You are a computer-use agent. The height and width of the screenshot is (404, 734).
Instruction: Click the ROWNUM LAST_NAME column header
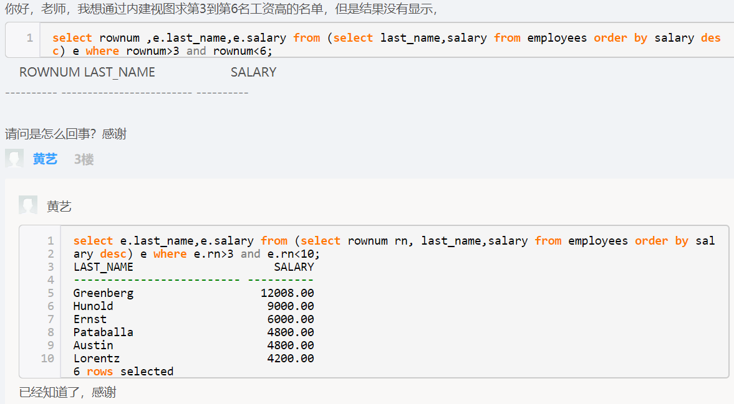(87, 72)
